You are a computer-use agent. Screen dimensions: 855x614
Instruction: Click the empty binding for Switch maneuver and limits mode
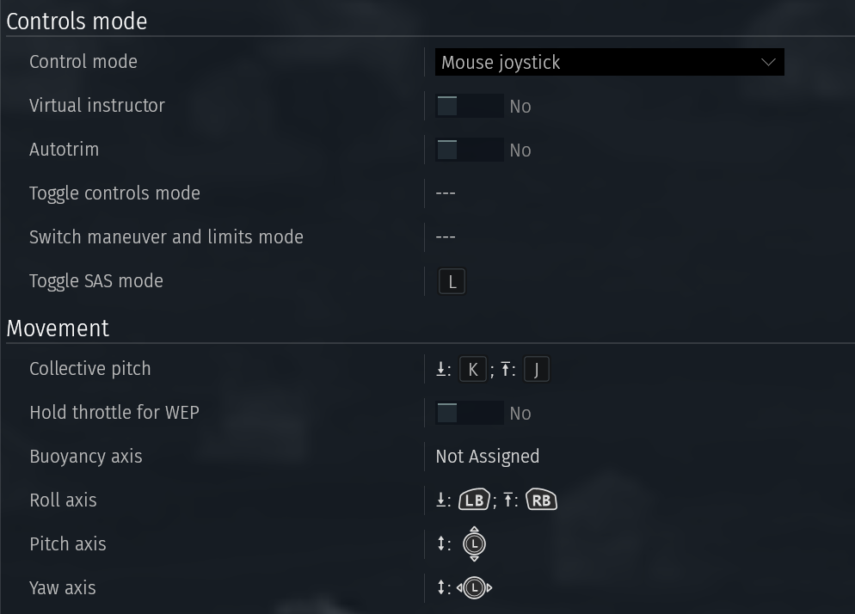click(x=446, y=237)
